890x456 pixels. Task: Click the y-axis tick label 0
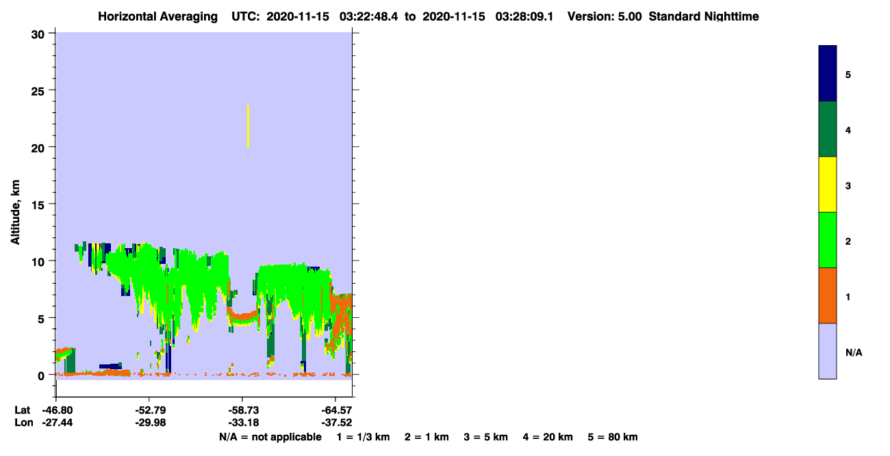42,375
